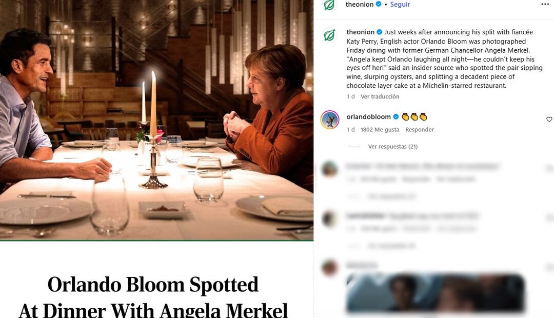The height and width of the screenshot is (318, 554).
Task: Click the verified badge in the post header
Action: (379, 4)
